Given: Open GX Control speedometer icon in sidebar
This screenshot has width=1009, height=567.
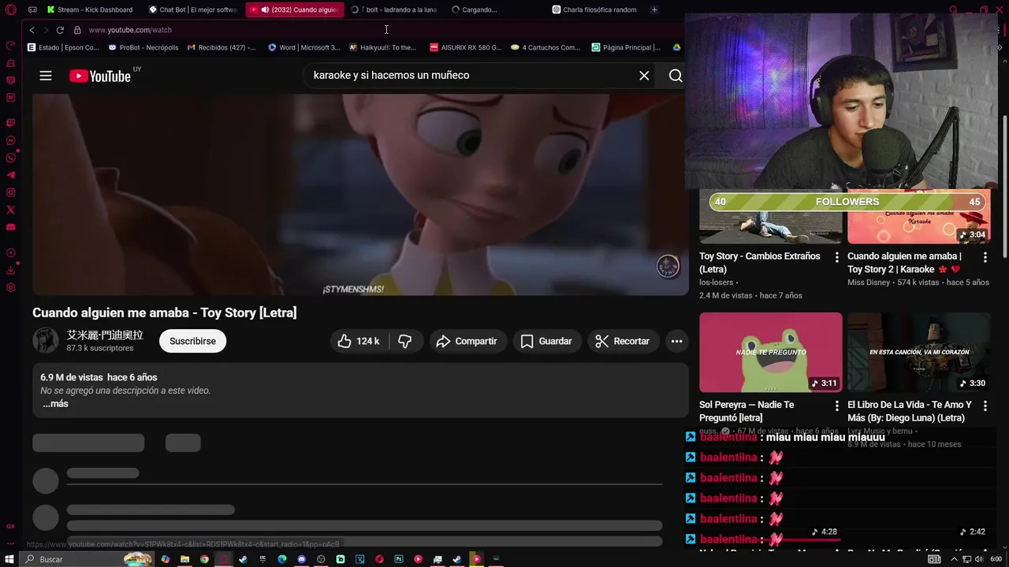Looking at the screenshot, I should click(10, 46).
